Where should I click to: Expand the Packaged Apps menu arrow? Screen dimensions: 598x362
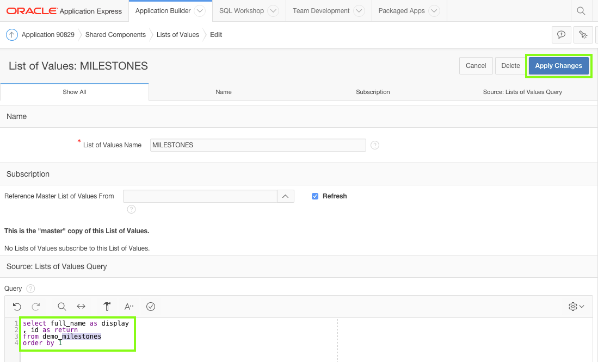click(x=434, y=11)
